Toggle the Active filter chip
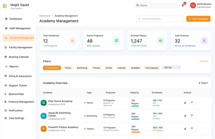Viewport: 215px width, 139px height. click(x=109, y=68)
